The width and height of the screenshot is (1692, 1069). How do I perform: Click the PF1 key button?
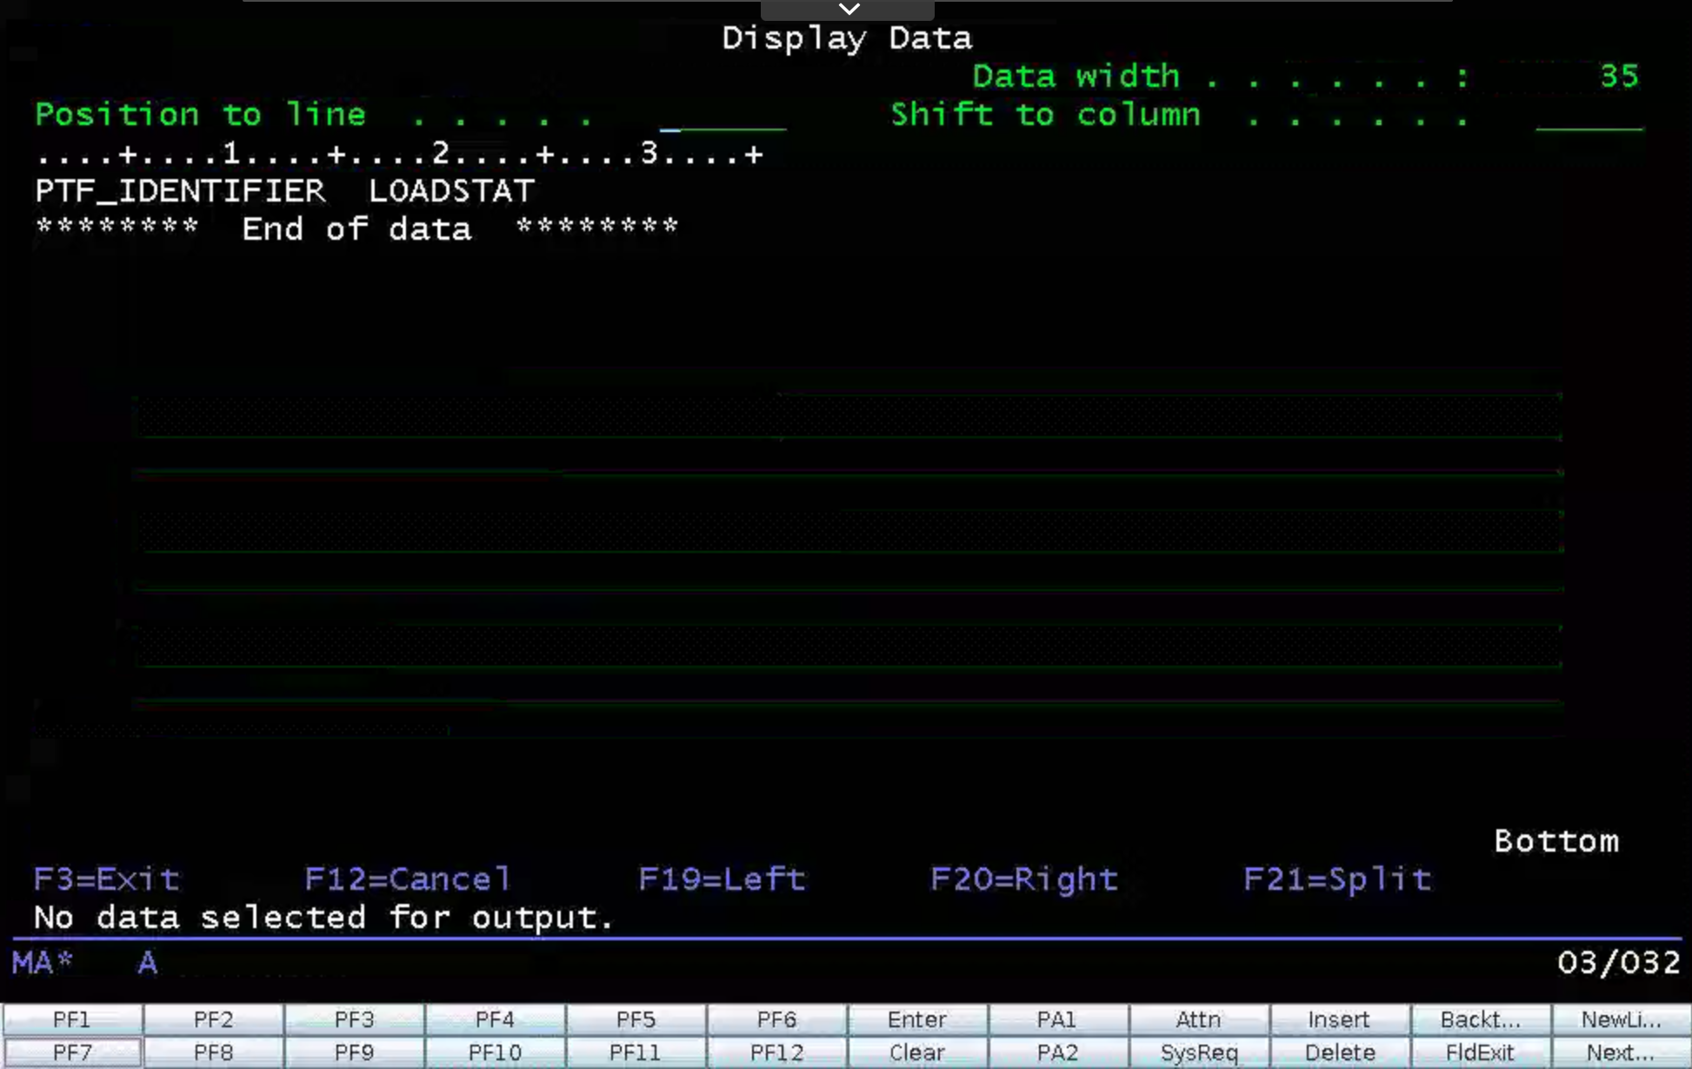pyautogui.click(x=72, y=1019)
